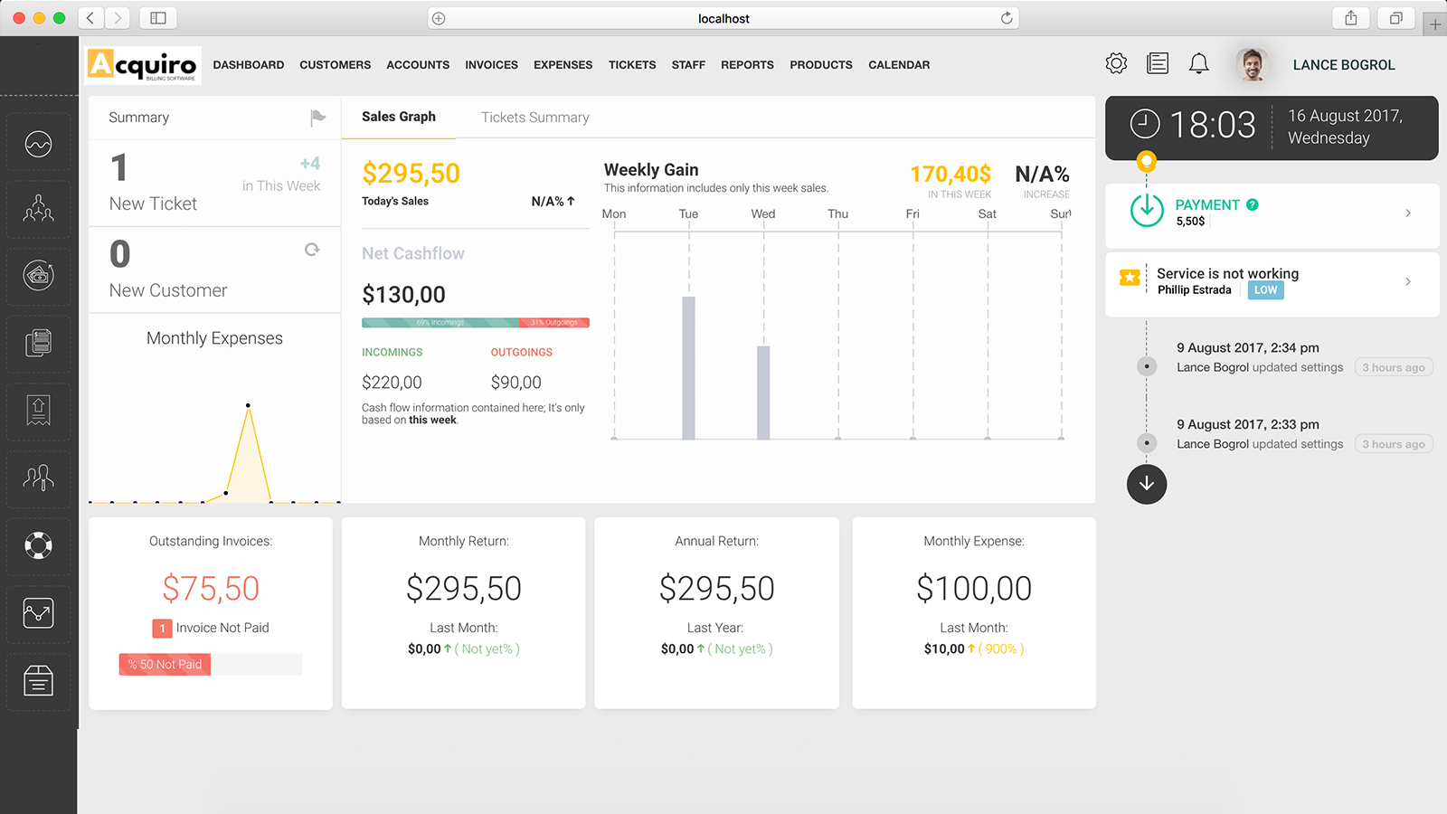Image resolution: width=1447 pixels, height=814 pixels.
Task: Open the INVOICES menu item
Action: pos(491,65)
